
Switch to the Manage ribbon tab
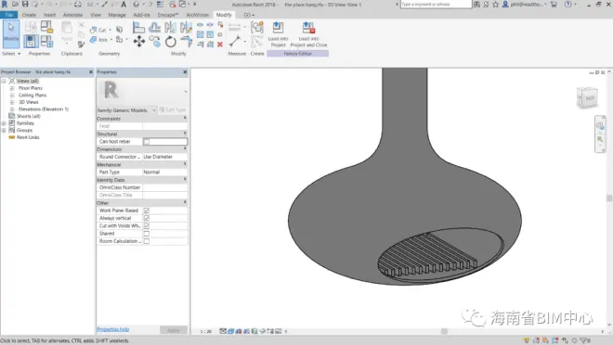[x=117, y=15]
